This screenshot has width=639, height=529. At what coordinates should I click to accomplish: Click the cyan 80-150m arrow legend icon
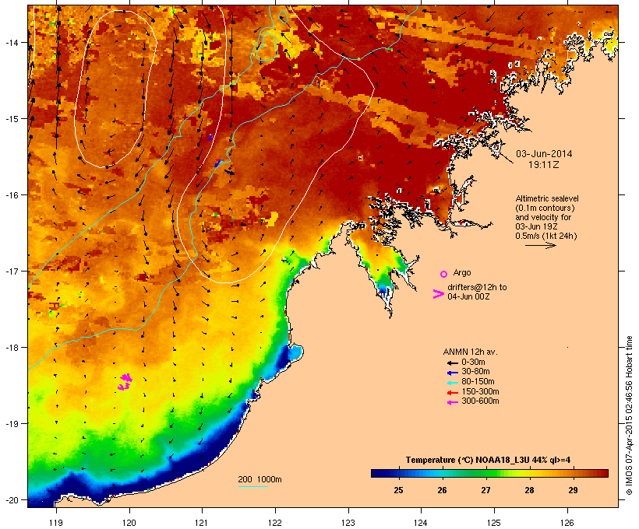[x=452, y=383]
